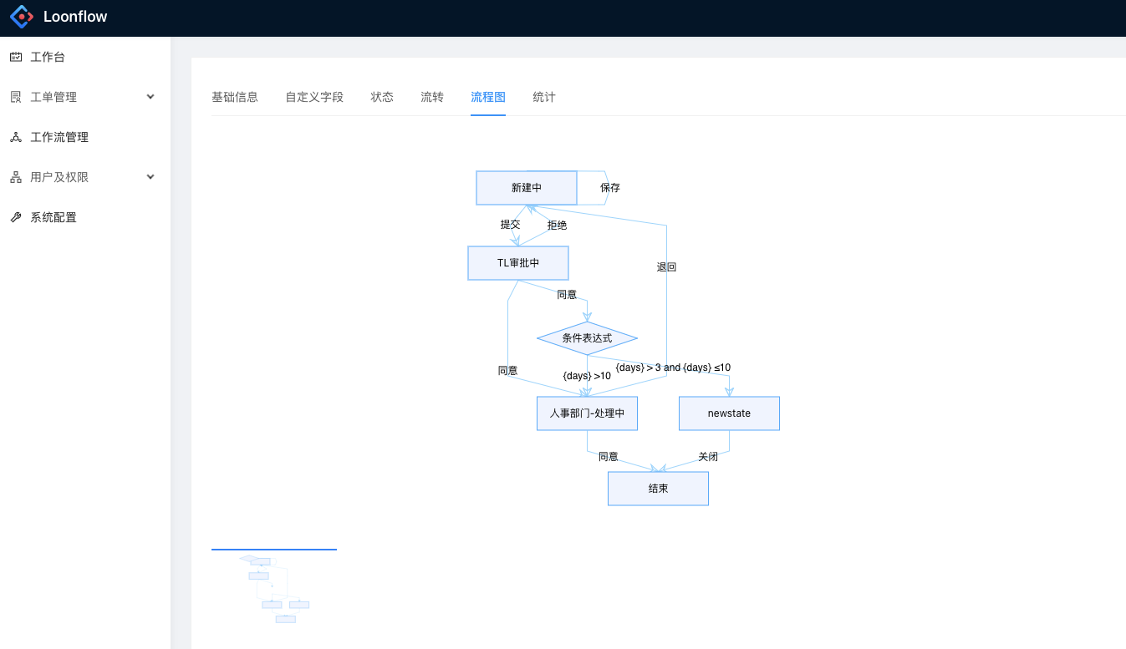Image resolution: width=1126 pixels, height=649 pixels.
Task: Click the 关闭 edge label
Action: tap(708, 457)
